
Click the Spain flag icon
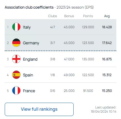coord(16,75)
